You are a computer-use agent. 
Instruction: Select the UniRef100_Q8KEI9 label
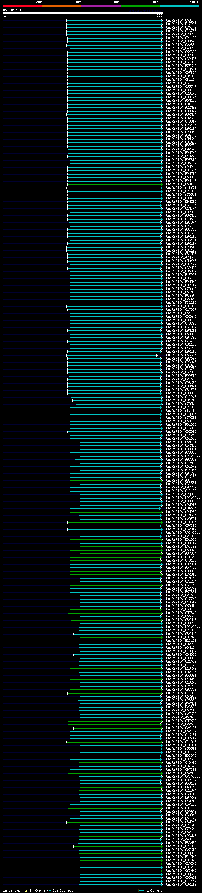(x=181, y=884)
